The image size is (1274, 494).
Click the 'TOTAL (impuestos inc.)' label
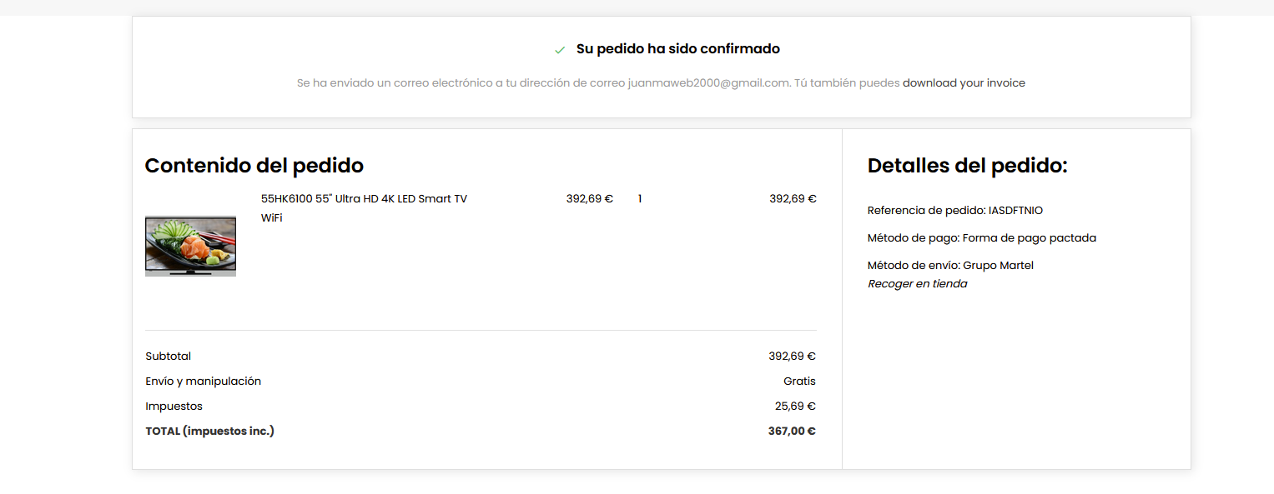tap(209, 432)
